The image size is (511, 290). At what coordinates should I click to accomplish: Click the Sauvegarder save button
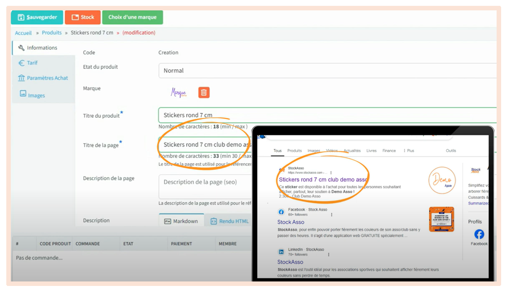tap(37, 18)
